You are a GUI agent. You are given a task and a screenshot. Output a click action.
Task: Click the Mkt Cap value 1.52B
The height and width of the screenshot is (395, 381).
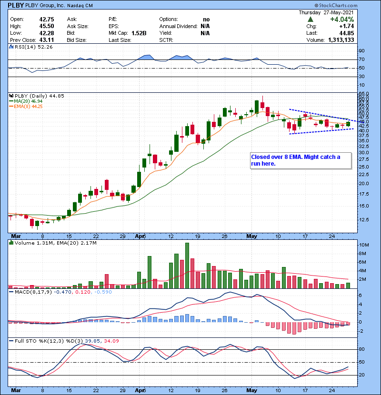pos(139,33)
